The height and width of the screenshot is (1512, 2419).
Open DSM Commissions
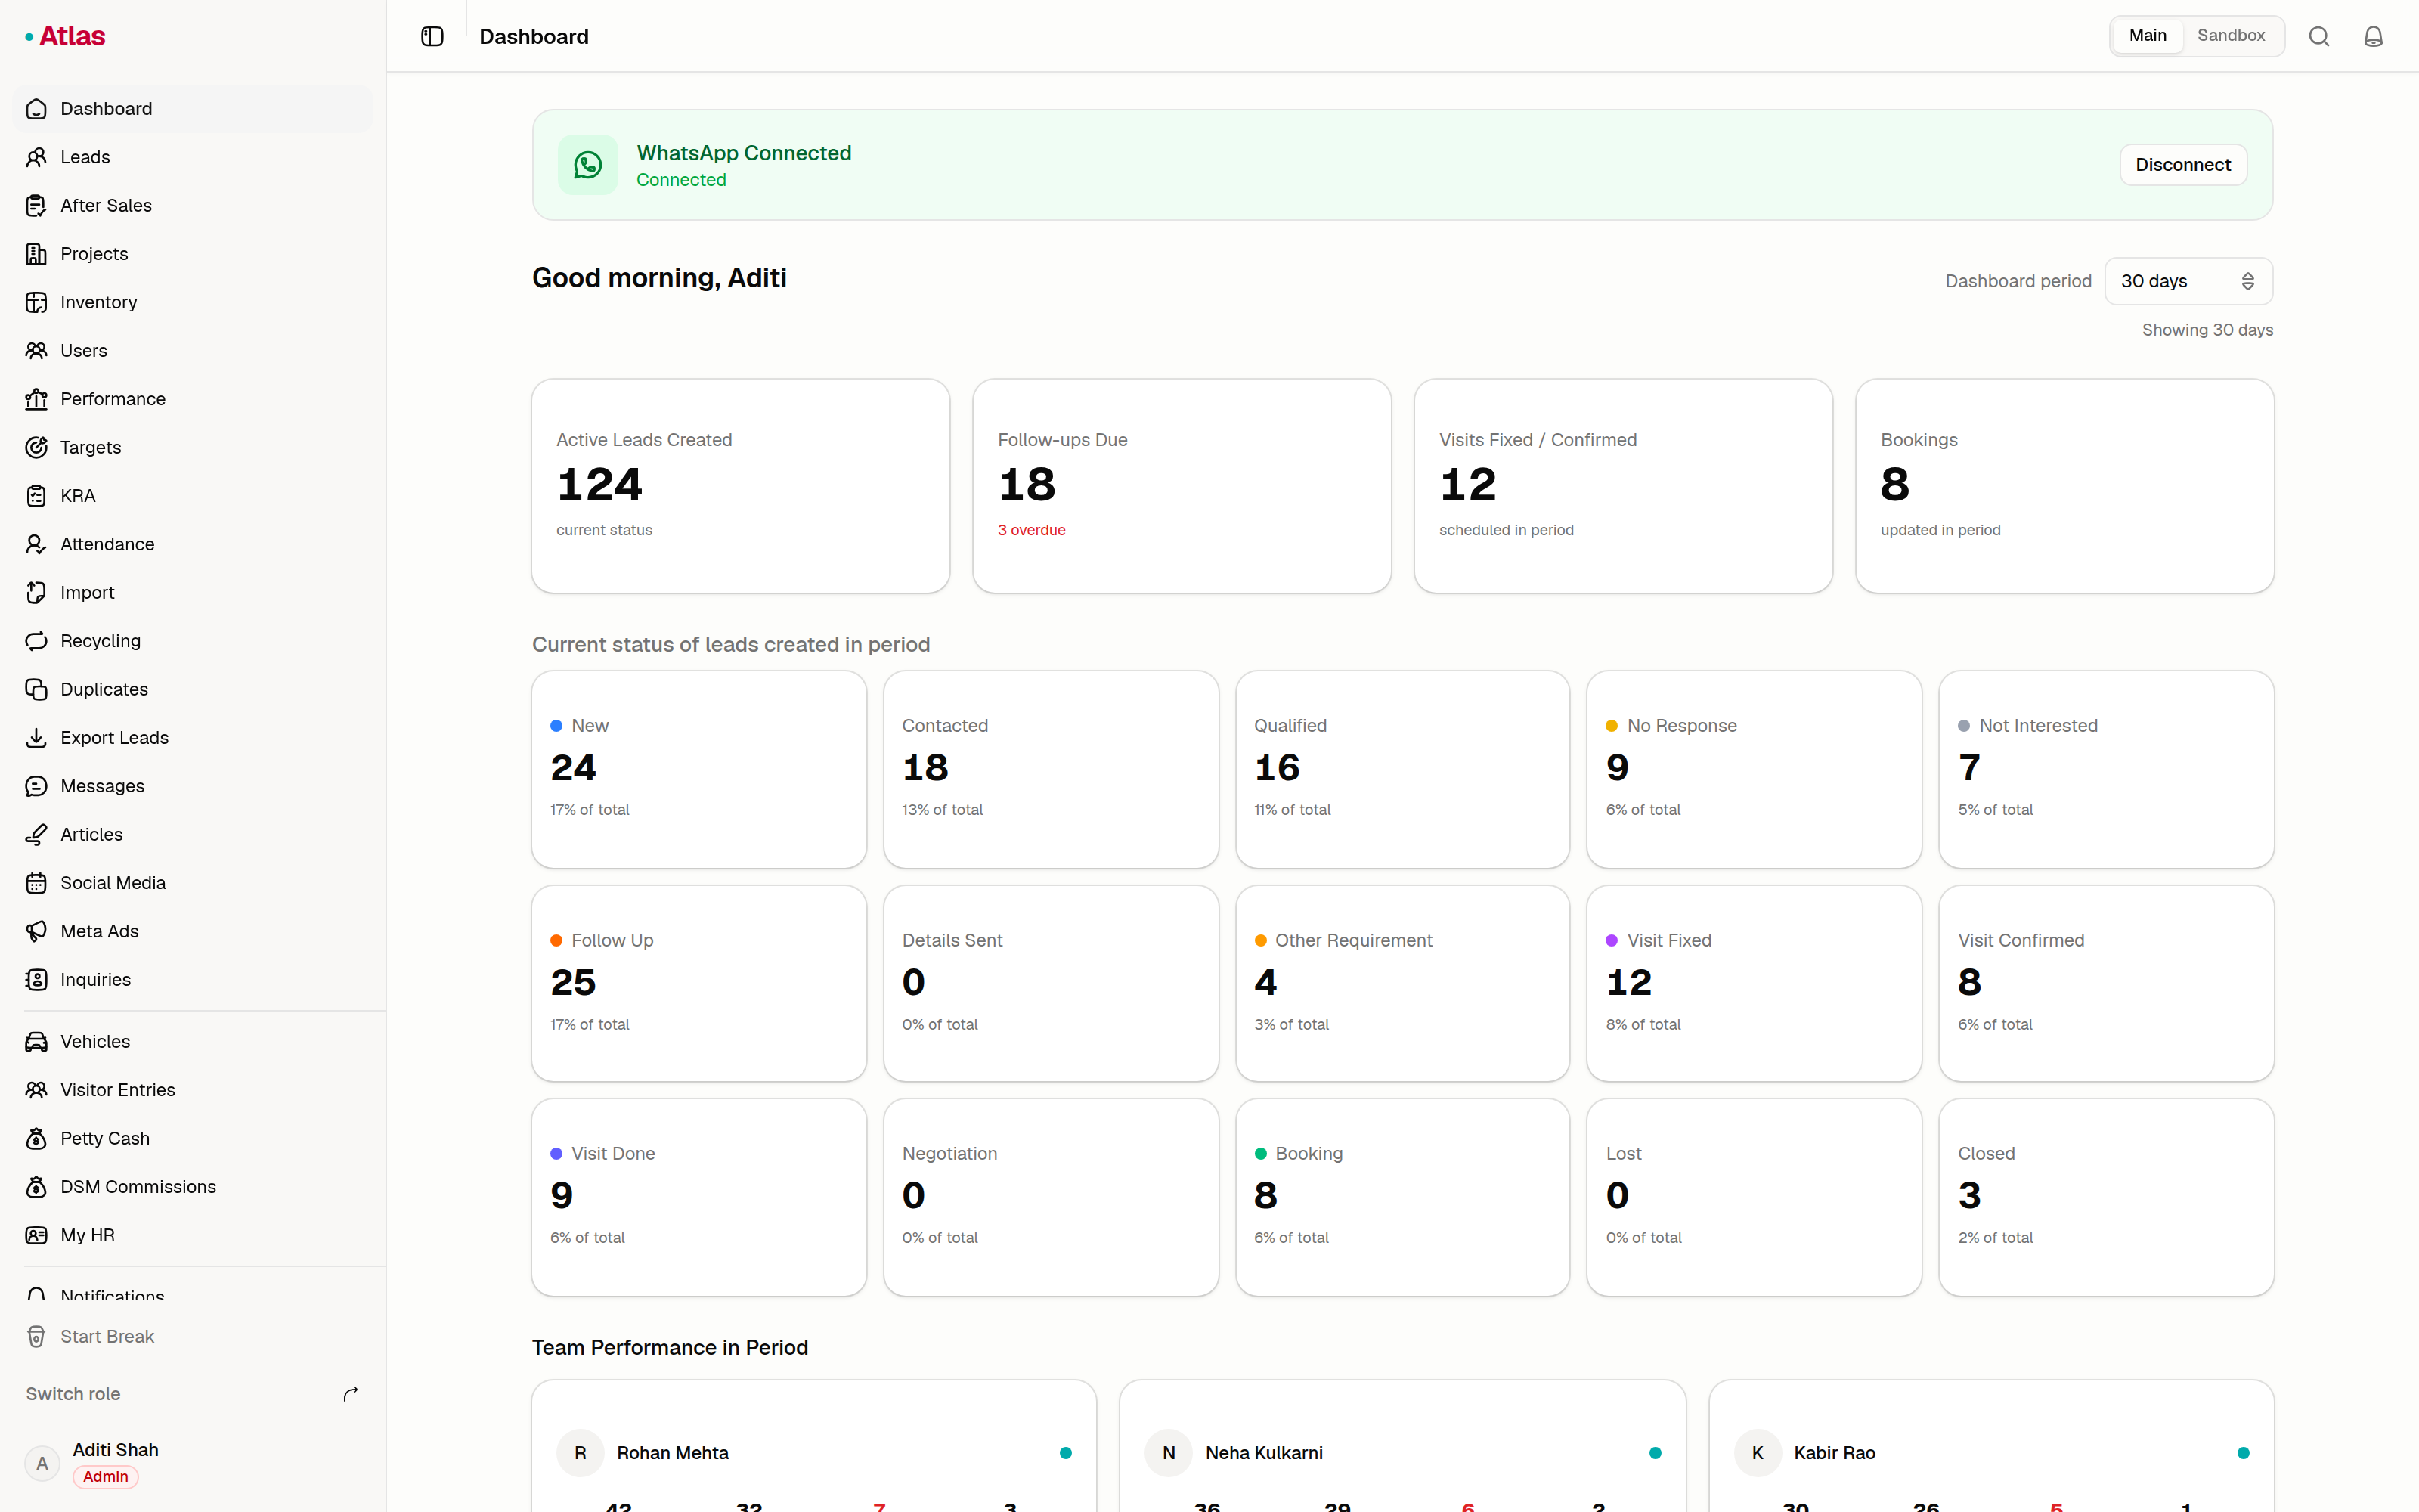[x=193, y=1187]
